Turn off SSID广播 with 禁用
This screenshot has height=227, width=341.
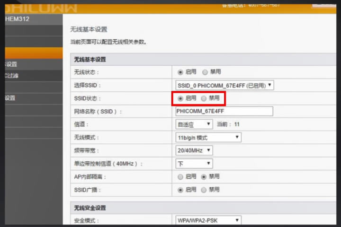pos(204,190)
